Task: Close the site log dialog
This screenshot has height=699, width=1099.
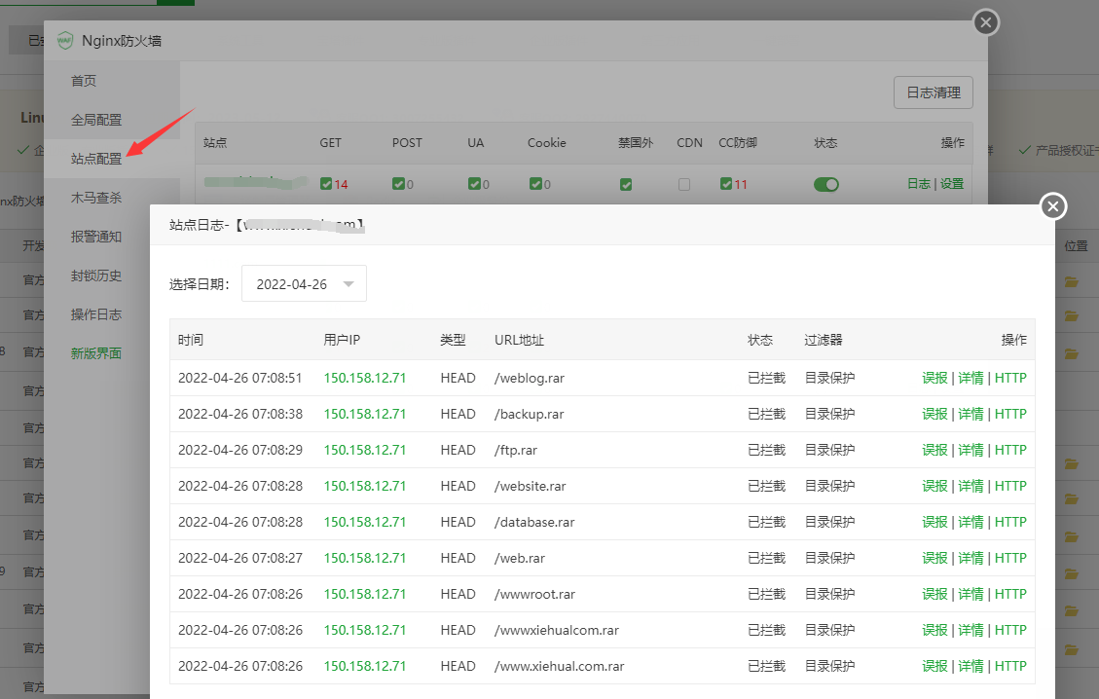Action: point(1052,206)
